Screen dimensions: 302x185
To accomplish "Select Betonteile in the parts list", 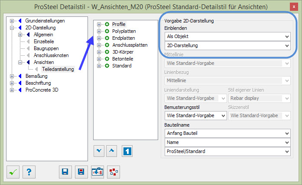I will pyautogui.click(x=123, y=59).
